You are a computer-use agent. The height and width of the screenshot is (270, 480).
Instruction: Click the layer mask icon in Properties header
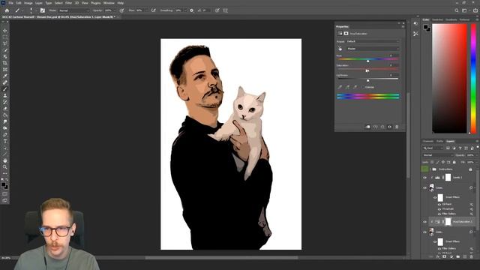point(346,33)
